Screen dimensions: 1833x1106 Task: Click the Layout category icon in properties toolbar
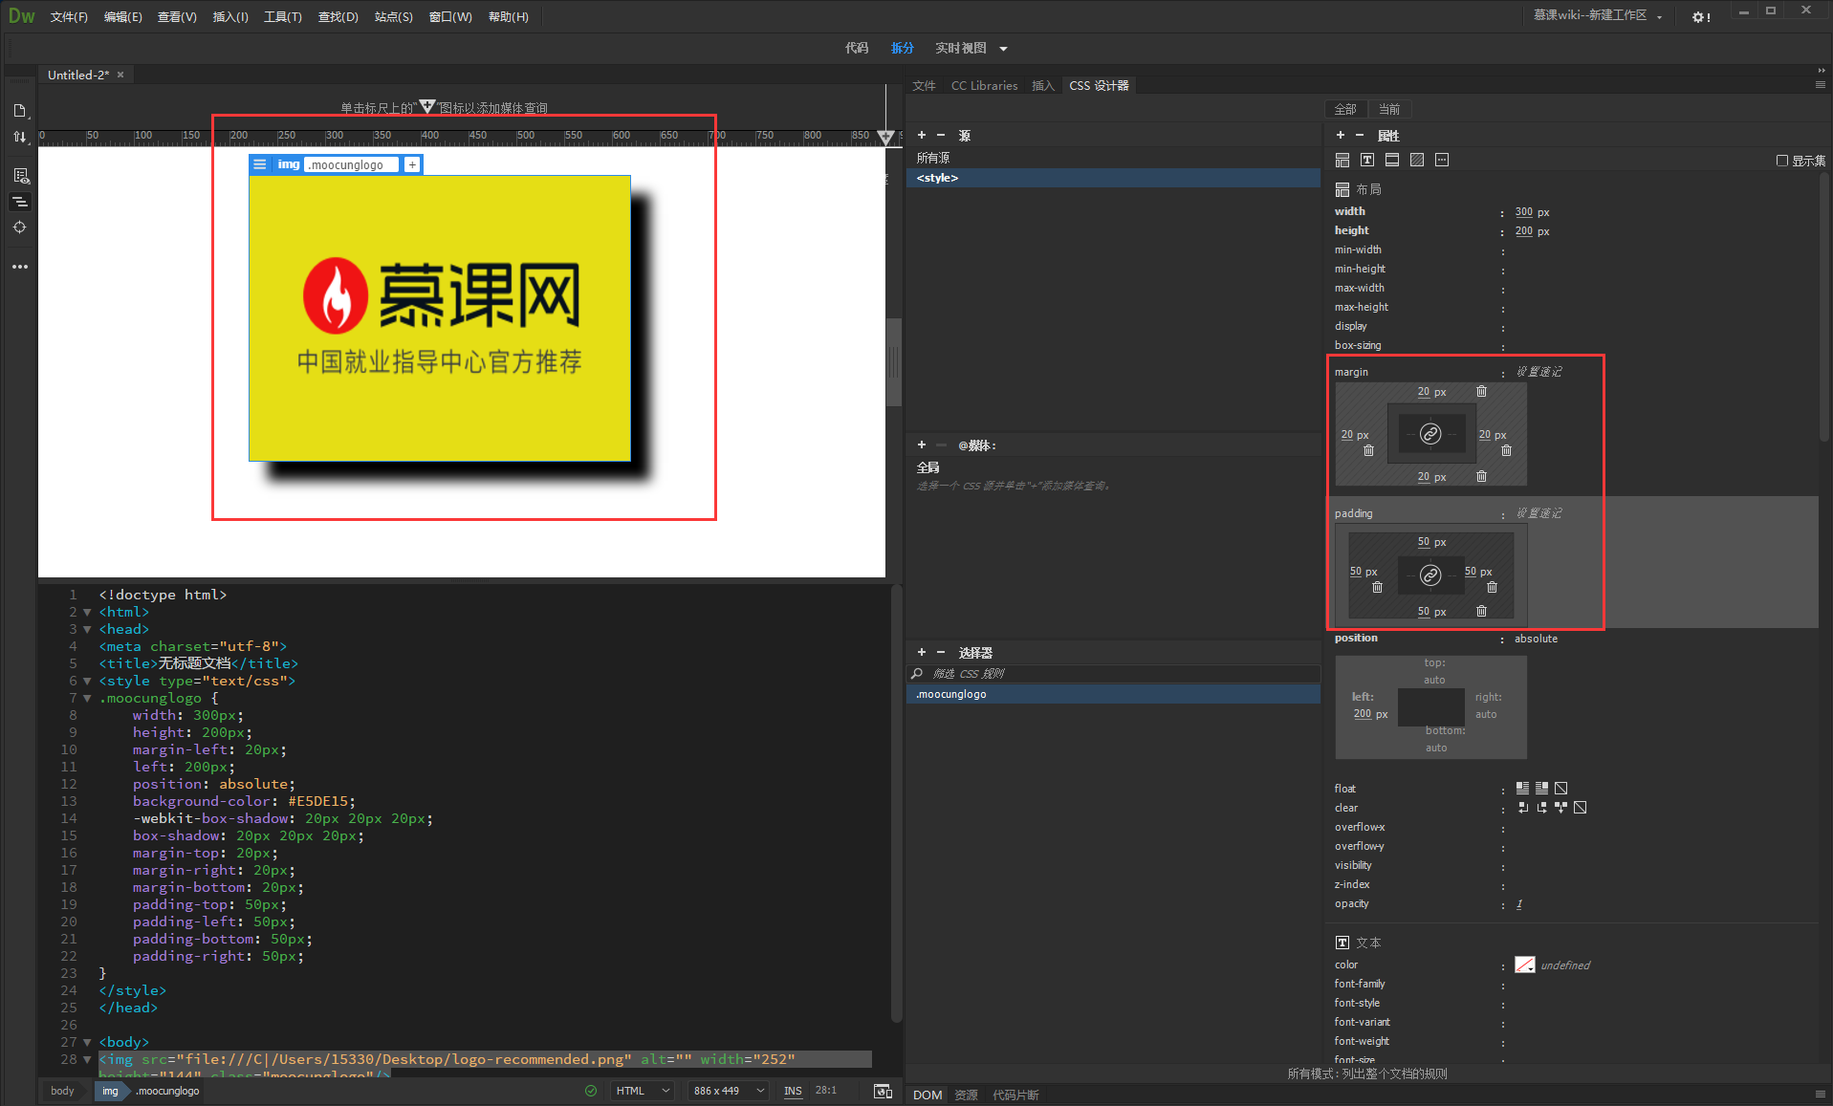(x=1342, y=160)
